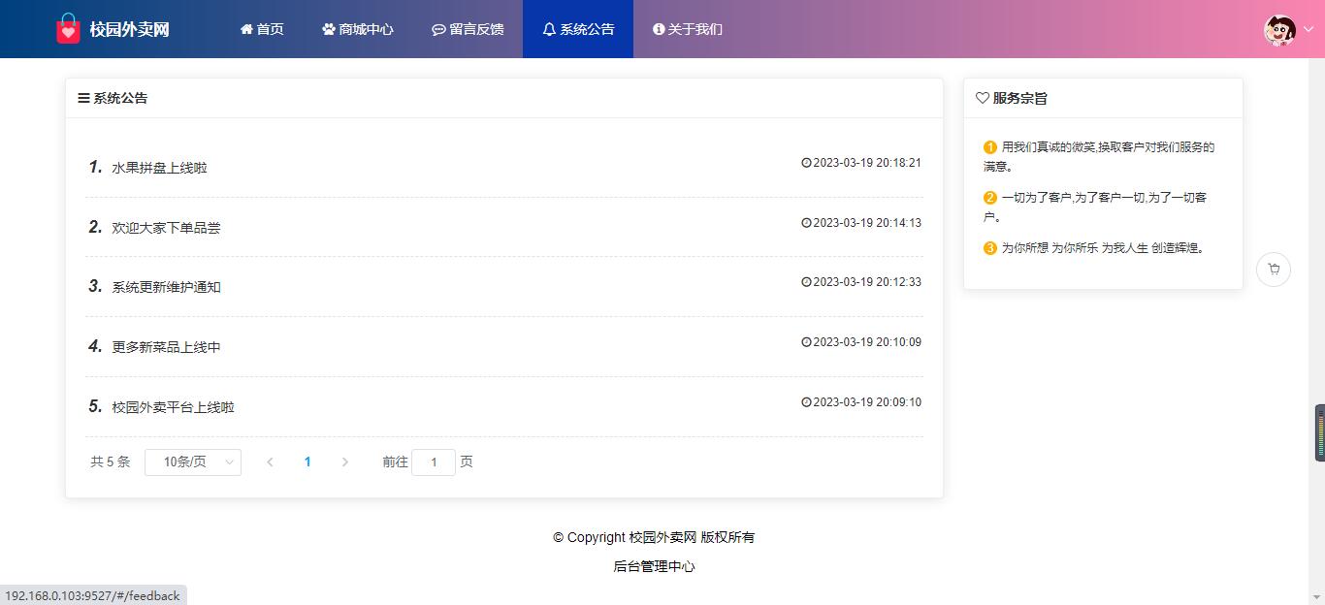Image resolution: width=1325 pixels, height=605 pixels.
Task: Click the 共 5 条 total count text
Action: tap(111, 462)
